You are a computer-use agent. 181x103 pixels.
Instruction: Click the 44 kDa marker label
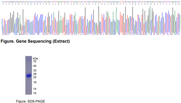(35, 66)
